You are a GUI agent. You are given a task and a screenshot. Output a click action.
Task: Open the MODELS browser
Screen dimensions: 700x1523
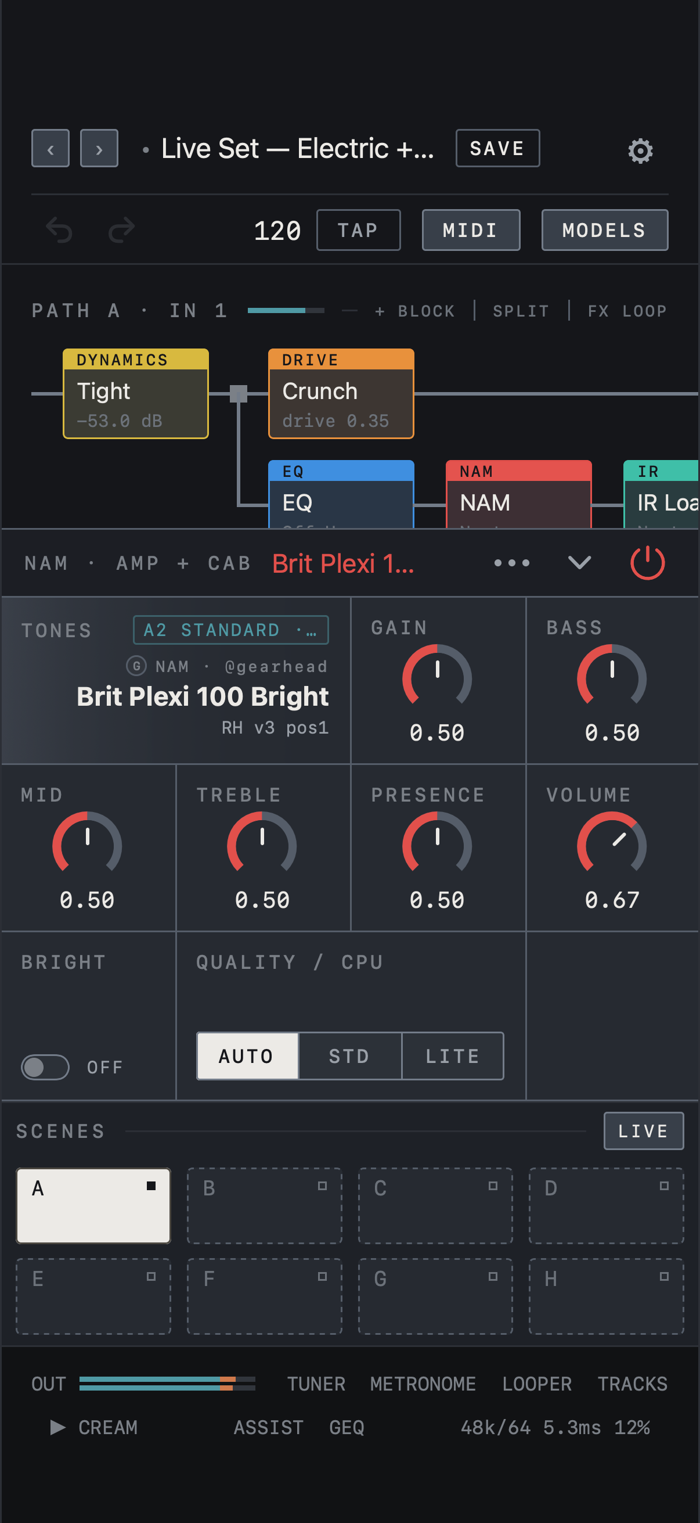[605, 230]
